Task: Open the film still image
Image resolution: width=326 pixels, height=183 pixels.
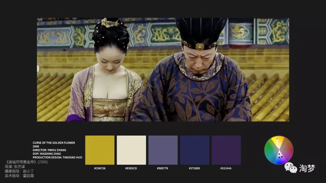Action: tap(163, 70)
